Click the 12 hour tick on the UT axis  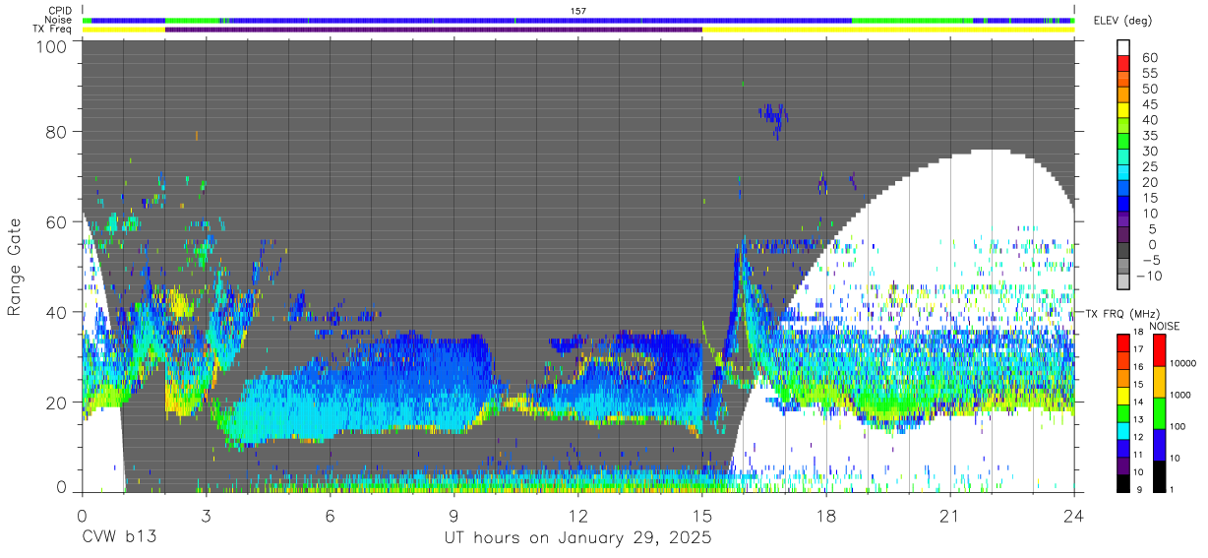tap(577, 516)
